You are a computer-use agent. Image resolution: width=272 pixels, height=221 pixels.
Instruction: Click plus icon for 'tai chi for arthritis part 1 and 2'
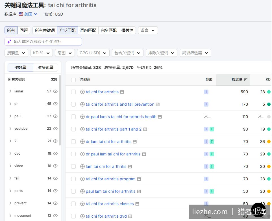[x=82, y=129]
